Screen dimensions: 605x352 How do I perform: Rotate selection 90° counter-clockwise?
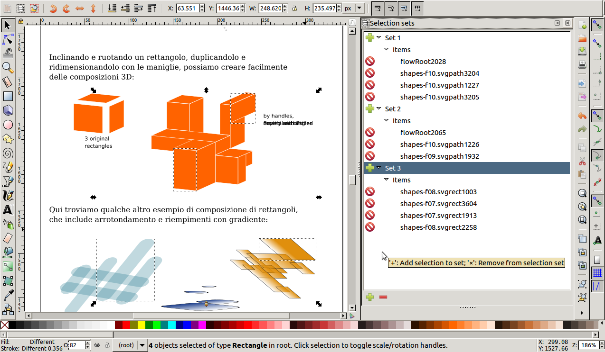point(53,8)
